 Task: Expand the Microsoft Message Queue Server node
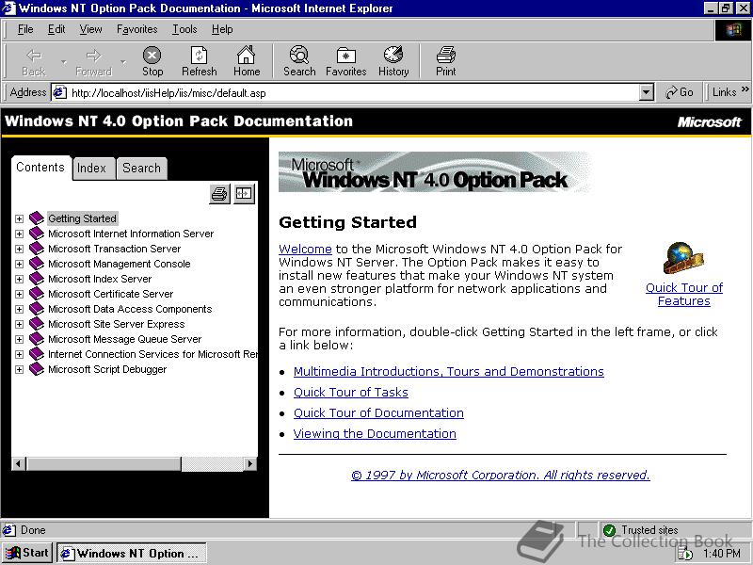(19, 339)
